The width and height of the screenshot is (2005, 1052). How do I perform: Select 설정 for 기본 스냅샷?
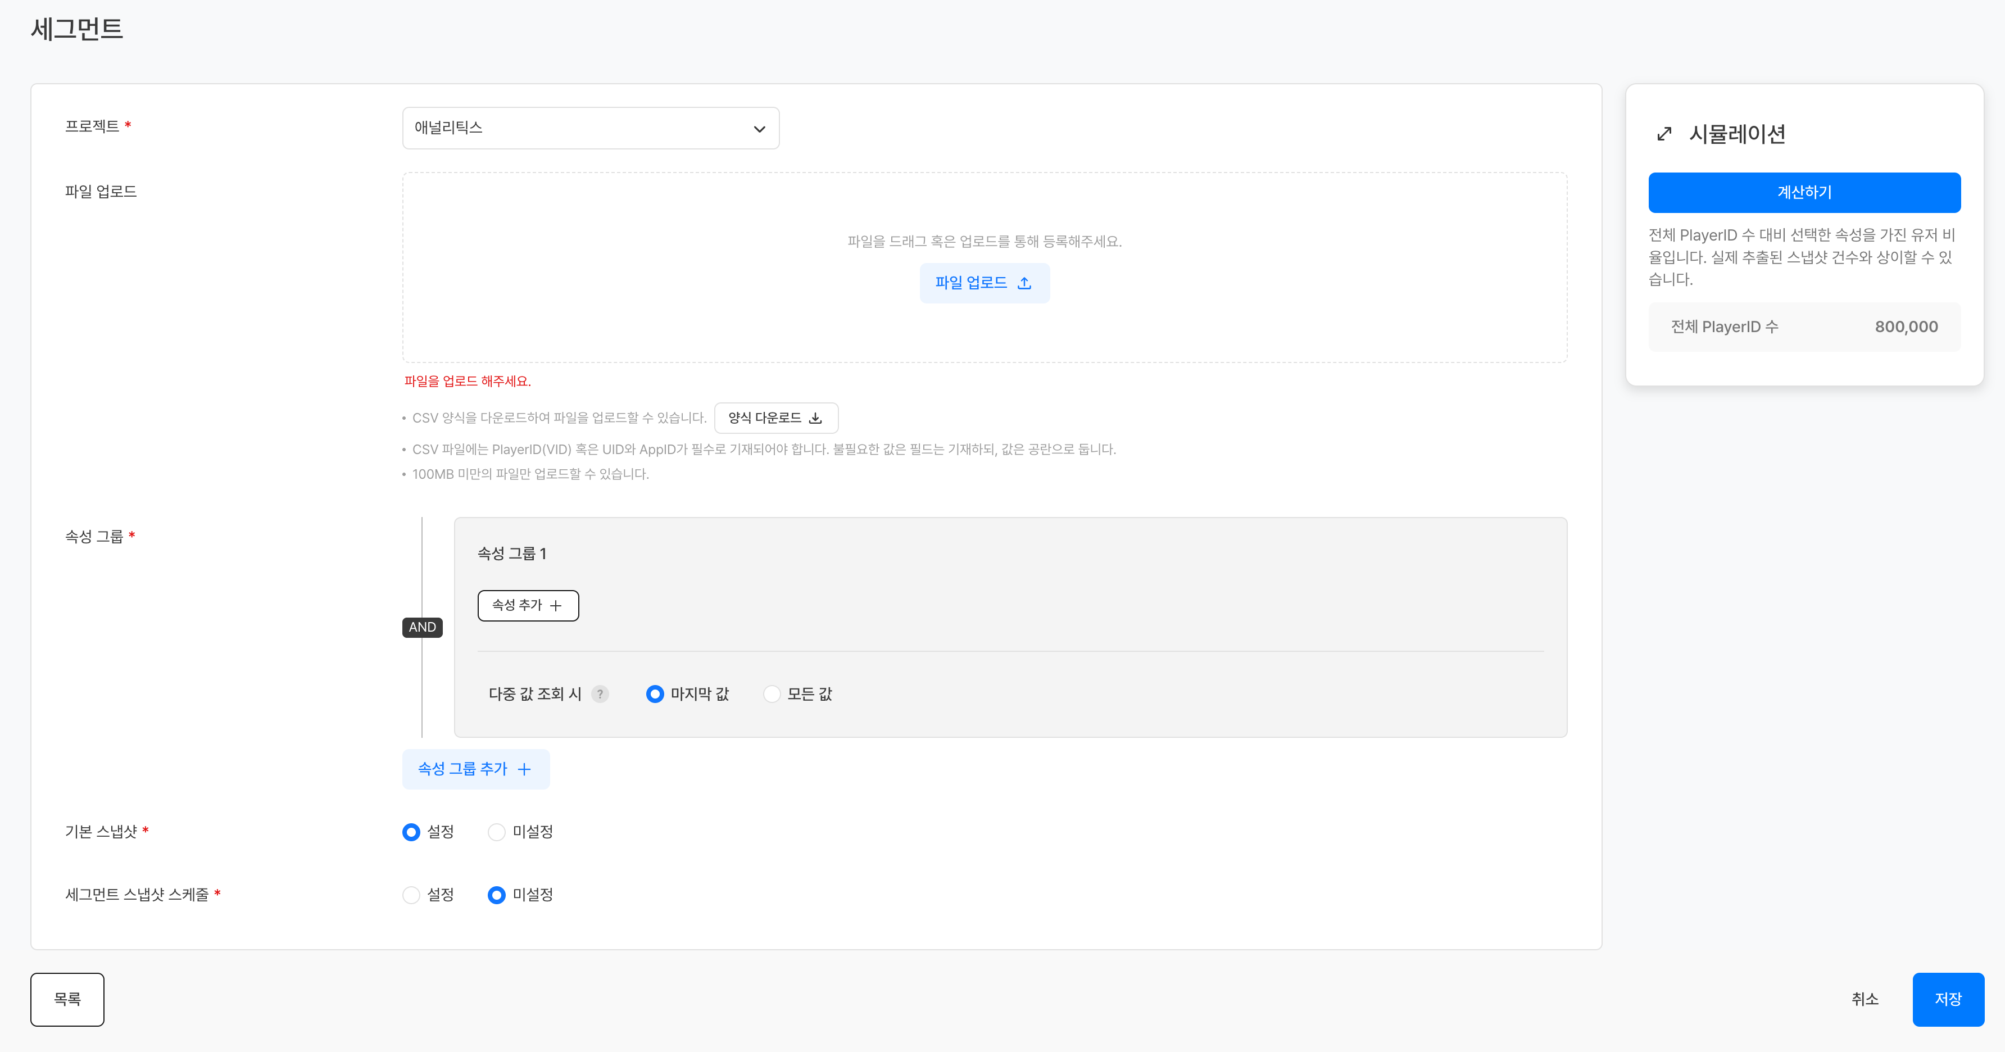[411, 832]
